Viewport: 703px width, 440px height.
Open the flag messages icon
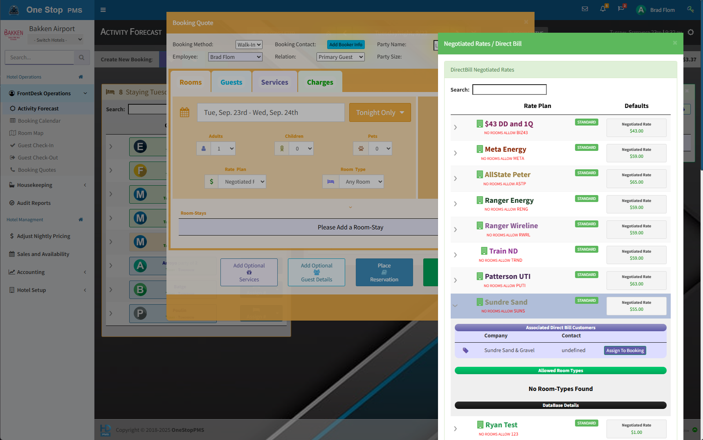coord(621,9)
